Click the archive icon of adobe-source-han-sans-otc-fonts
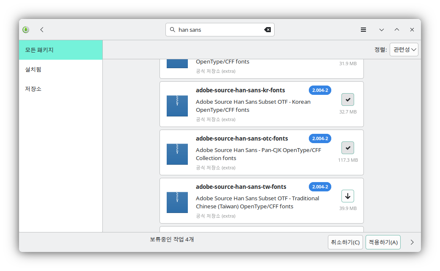 177,154
